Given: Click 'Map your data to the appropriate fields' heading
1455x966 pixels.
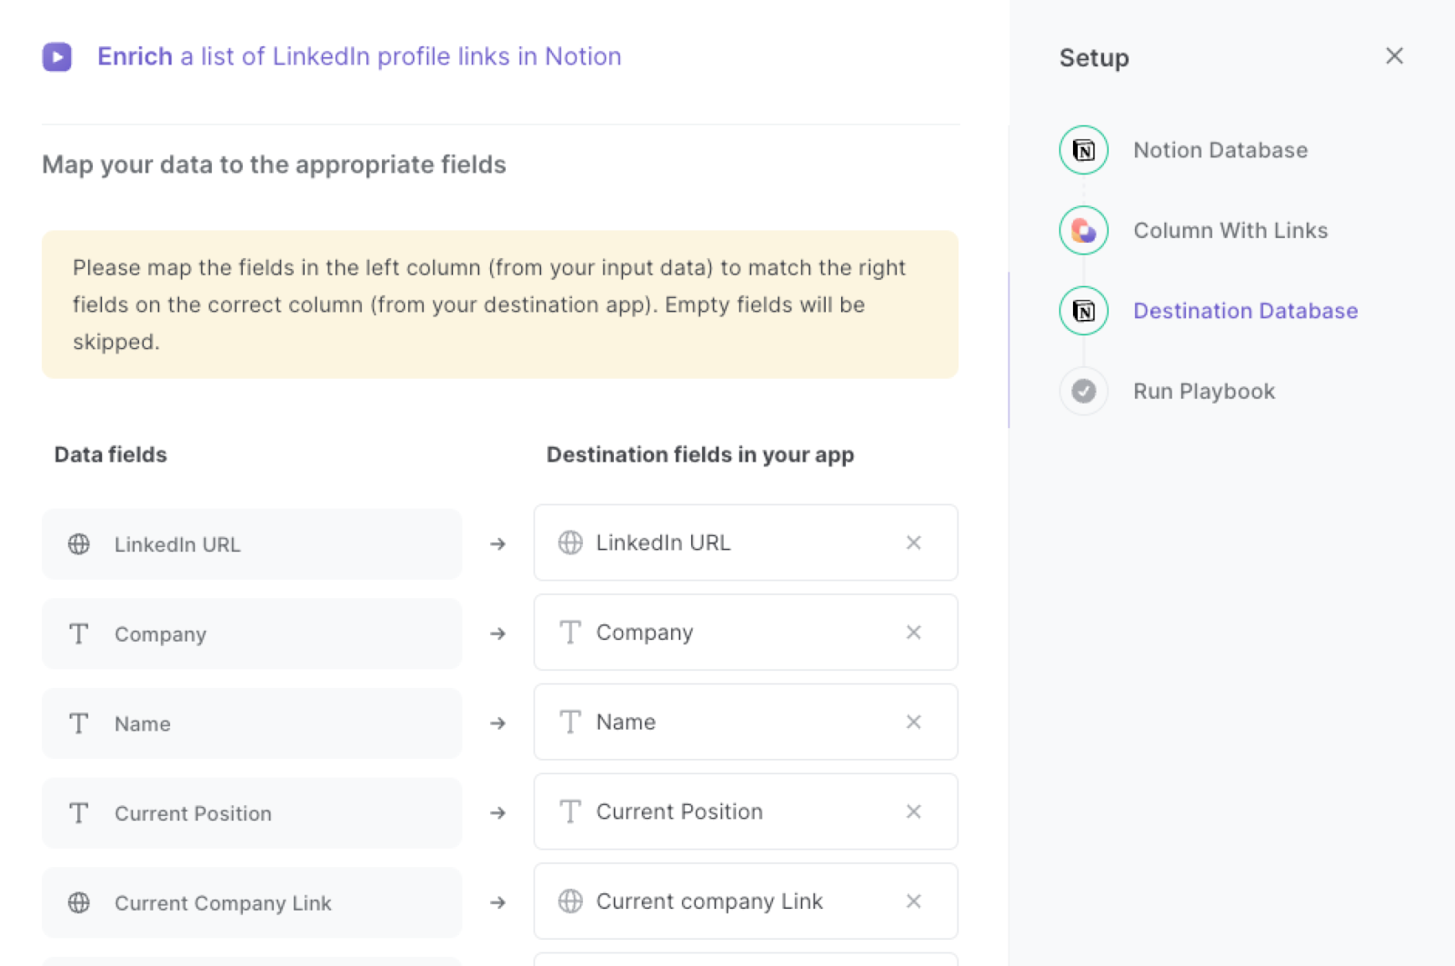Looking at the screenshot, I should pyautogui.click(x=274, y=164).
